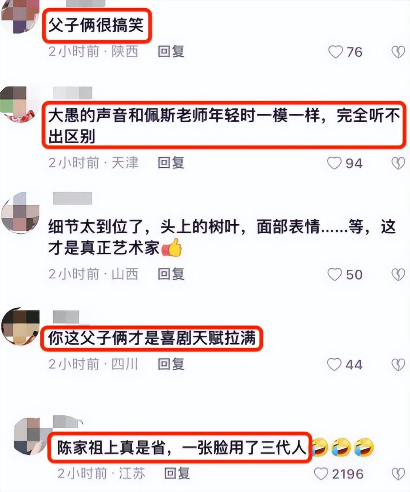This screenshot has height=492, width=410.
Task: Like the Tianjin comment with 94 likes
Action: pyautogui.click(x=334, y=163)
